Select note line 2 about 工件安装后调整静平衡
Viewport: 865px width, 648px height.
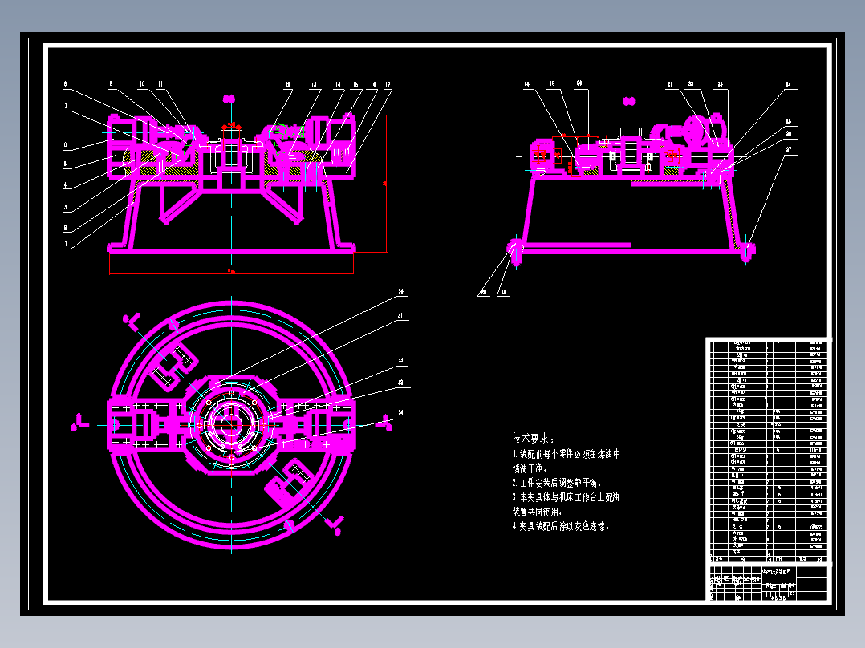557,483
